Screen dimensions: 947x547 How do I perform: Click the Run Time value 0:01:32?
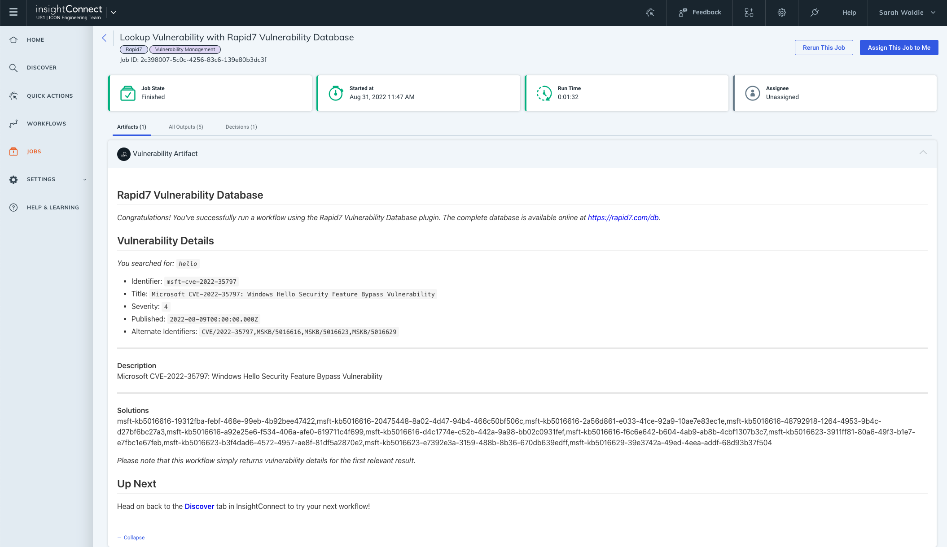[x=568, y=97]
